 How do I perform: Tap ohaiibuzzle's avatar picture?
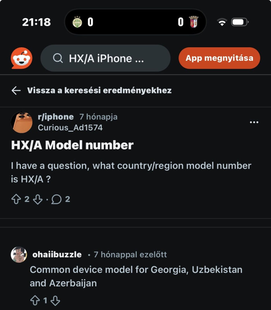click(19, 255)
